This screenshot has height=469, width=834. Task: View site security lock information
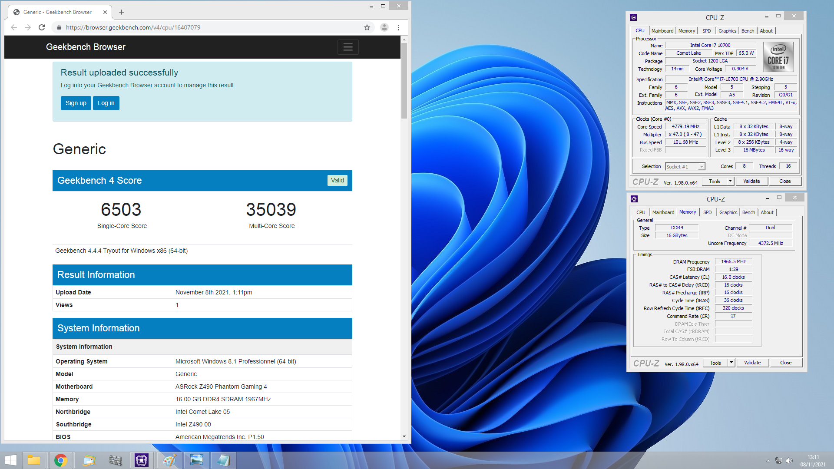pyautogui.click(x=59, y=27)
